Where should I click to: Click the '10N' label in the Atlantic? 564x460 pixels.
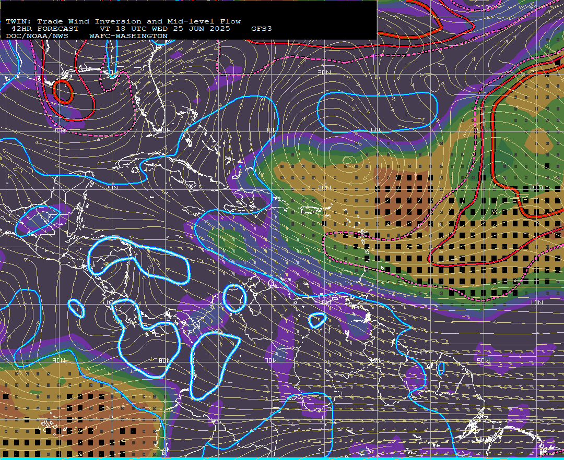tap(536, 302)
